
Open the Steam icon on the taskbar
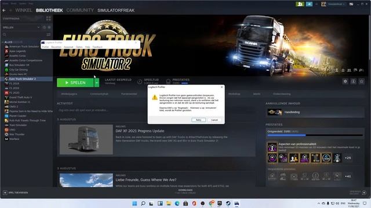[x=228, y=203]
